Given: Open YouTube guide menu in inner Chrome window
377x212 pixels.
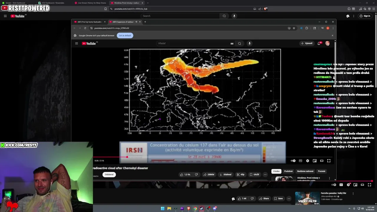Looking at the screenshot, I should [x=77, y=43].
